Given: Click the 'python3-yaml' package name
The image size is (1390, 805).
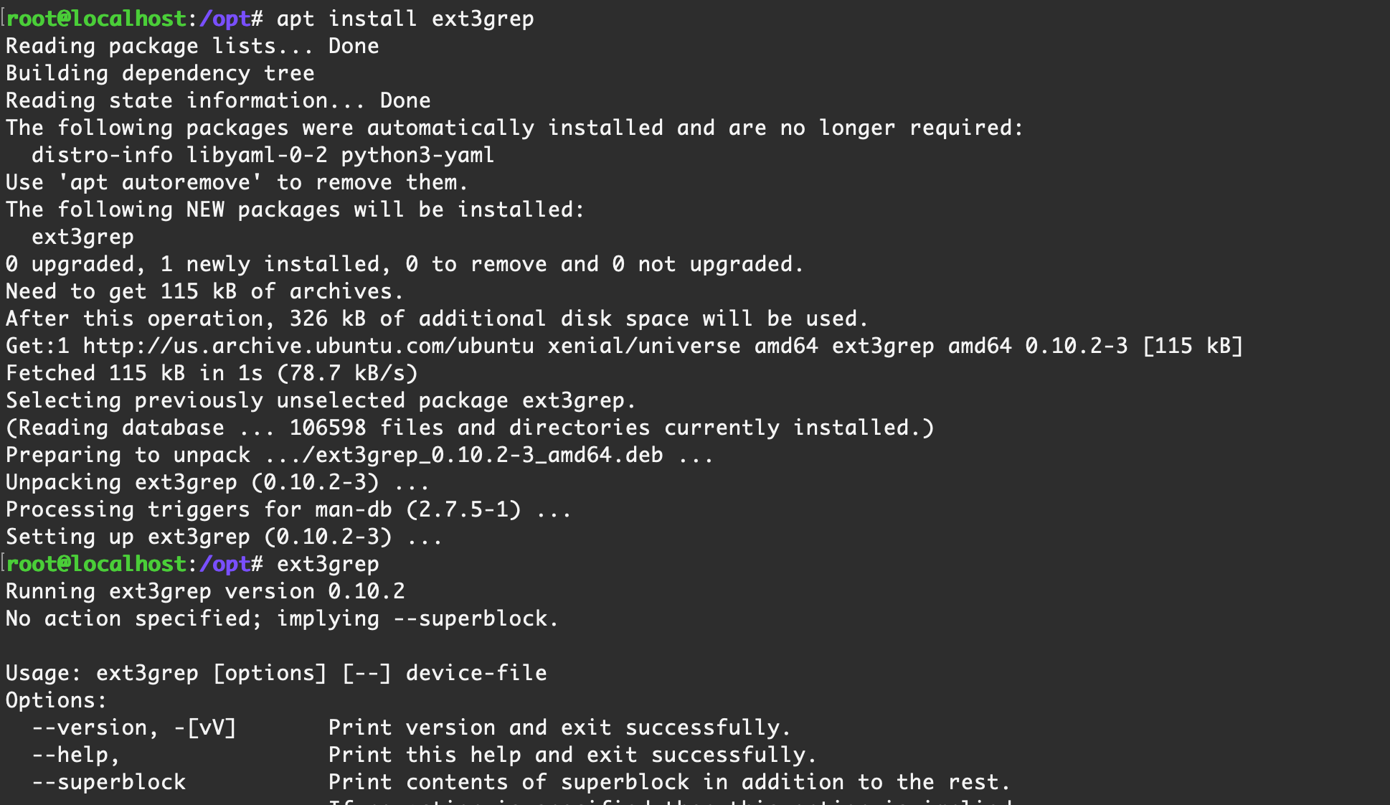Looking at the screenshot, I should point(417,155).
